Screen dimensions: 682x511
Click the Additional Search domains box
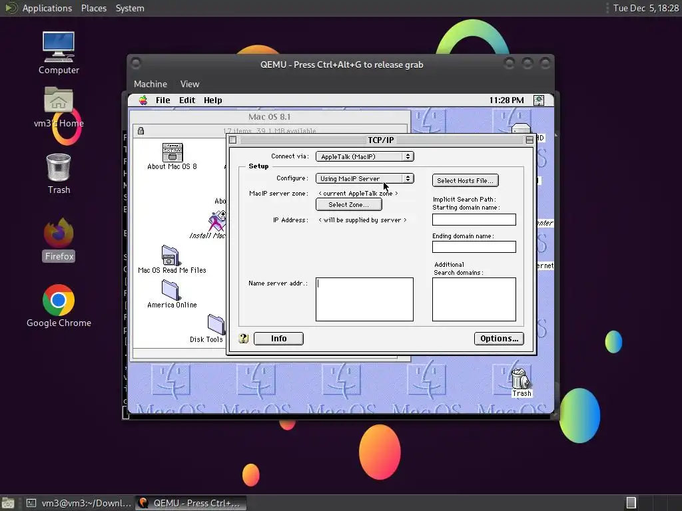click(474, 299)
